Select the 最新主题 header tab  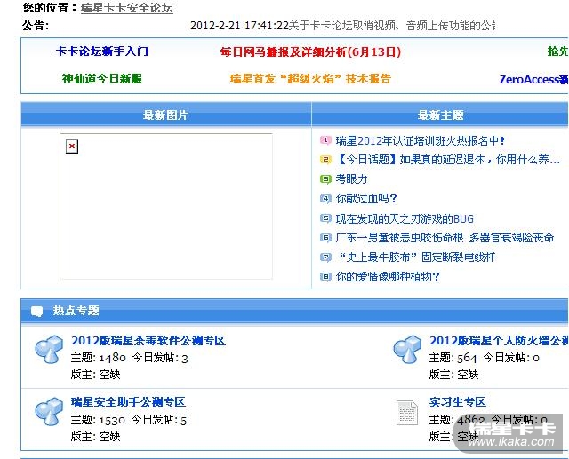pos(440,115)
